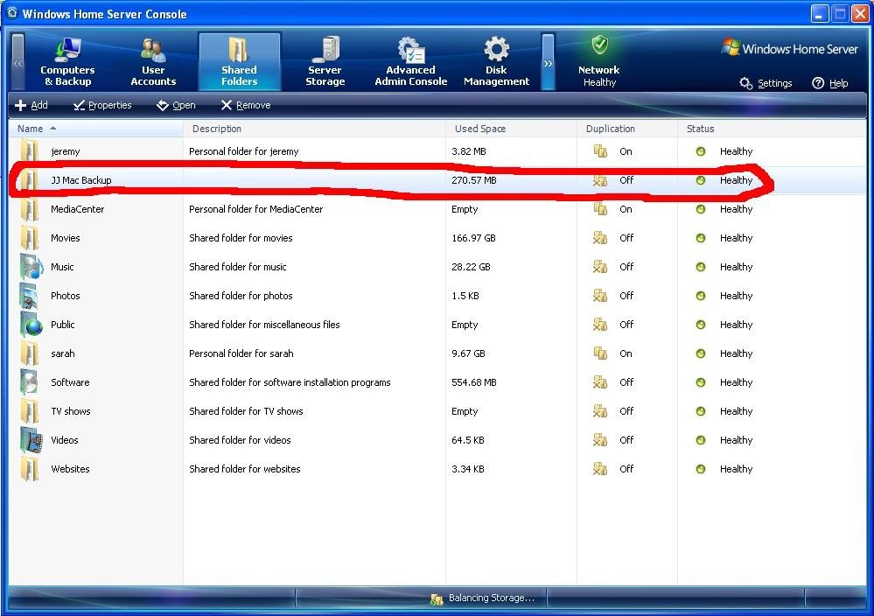Image resolution: width=874 pixels, height=616 pixels.
Task: Click the 'Shared folder for websites' description
Action: pos(245,469)
